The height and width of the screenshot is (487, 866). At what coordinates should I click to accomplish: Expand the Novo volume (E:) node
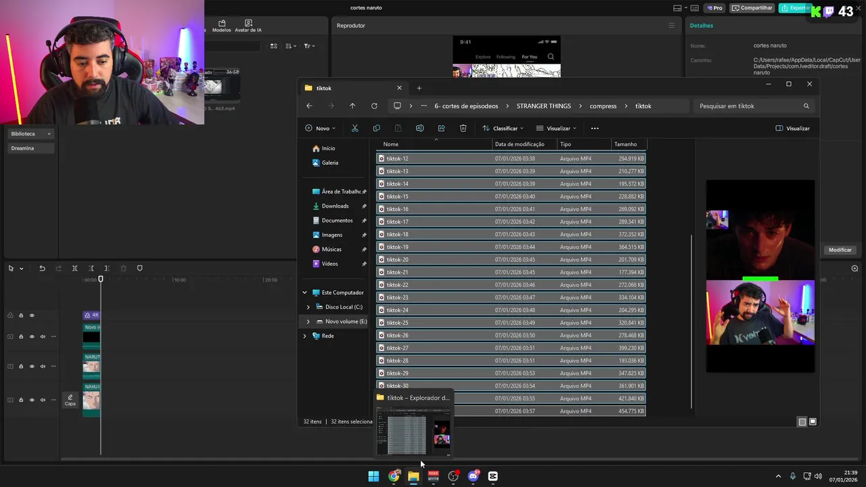tap(309, 321)
